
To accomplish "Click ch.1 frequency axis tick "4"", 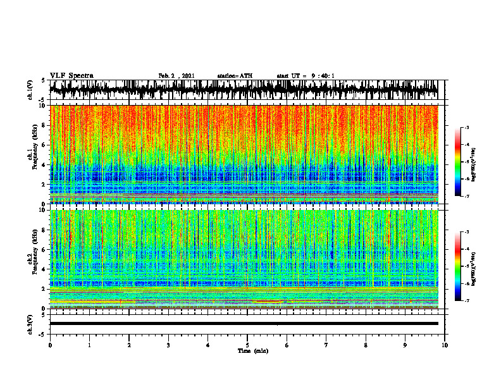I will (x=45, y=165).
